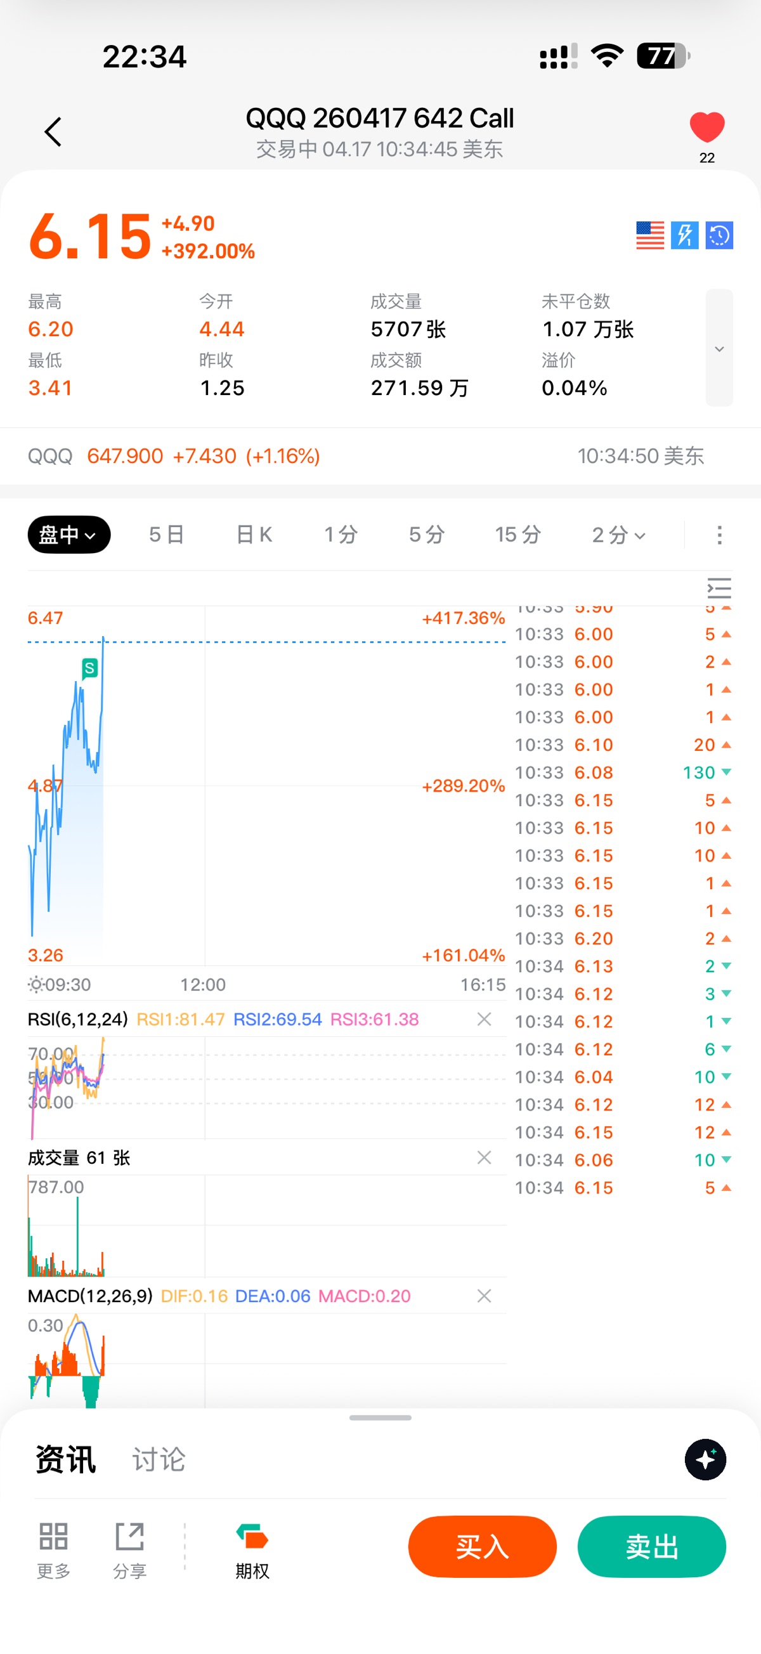761x1654 pixels.
Task: Tap the blue clock history icon
Action: (x=719, y=235)
